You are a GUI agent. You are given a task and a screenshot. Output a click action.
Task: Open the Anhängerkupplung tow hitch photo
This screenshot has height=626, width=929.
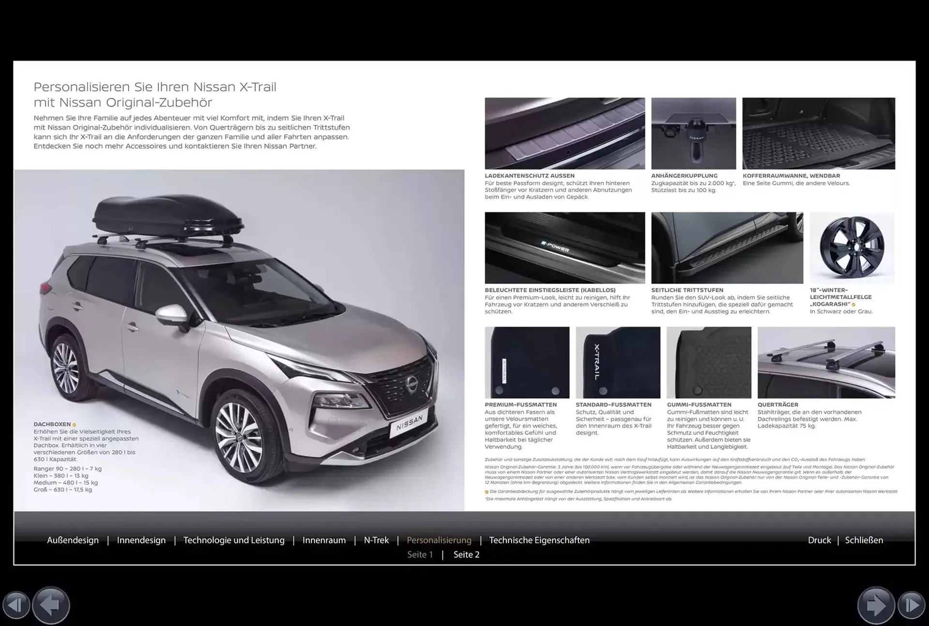693,134
